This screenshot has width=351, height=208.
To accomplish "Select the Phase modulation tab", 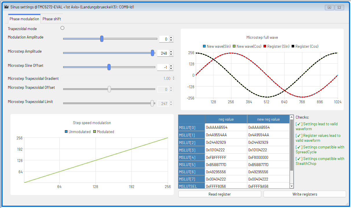I will [x=24, y=19].
